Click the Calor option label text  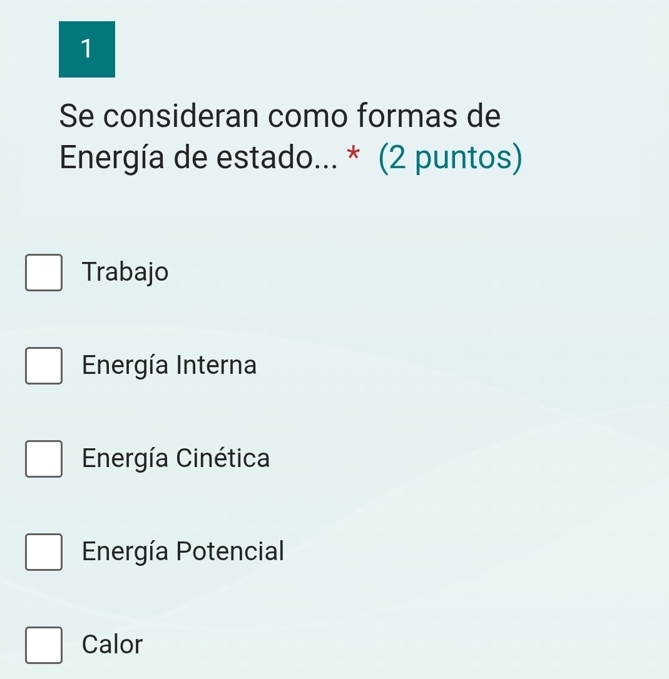tap(113, 644)
